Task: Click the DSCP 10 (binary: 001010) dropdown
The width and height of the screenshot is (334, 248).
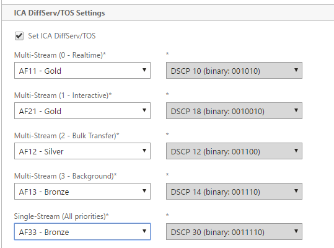Action: pyautogui.click(x=234, y=71)
